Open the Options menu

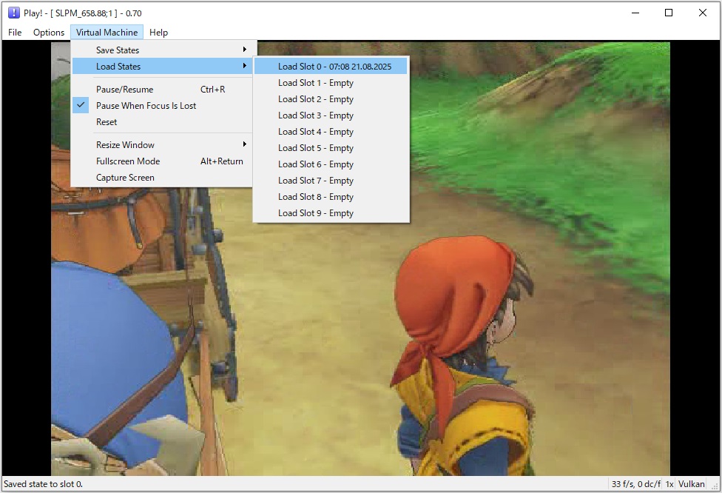point(49,33)
